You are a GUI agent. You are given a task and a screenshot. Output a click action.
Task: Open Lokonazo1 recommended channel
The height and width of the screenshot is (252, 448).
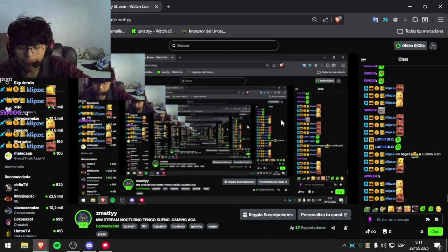pyautogui.click(x=34, y=222)
